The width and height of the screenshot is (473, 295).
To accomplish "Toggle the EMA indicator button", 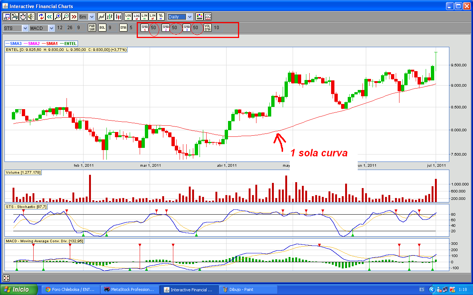I will 123,28.
